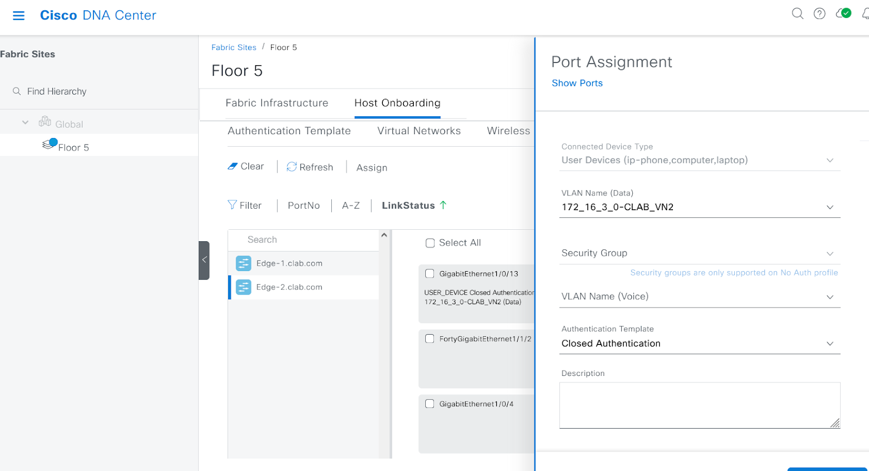Click the Filter funnel icon

[232, 205]
